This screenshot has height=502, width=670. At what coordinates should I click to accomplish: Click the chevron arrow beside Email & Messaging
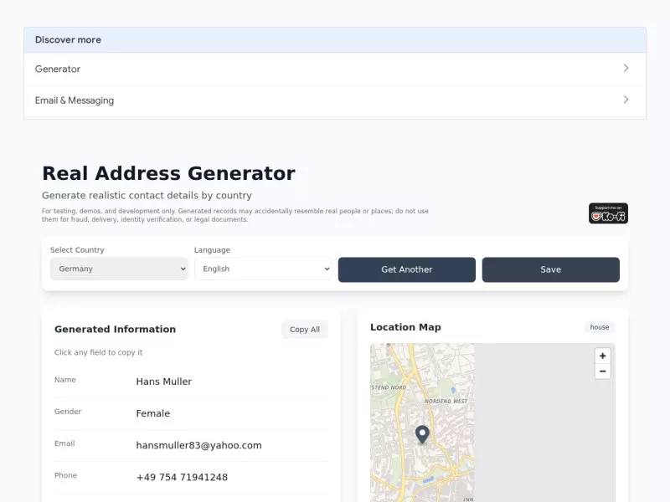pyautogui.click(x=626, y=100)
